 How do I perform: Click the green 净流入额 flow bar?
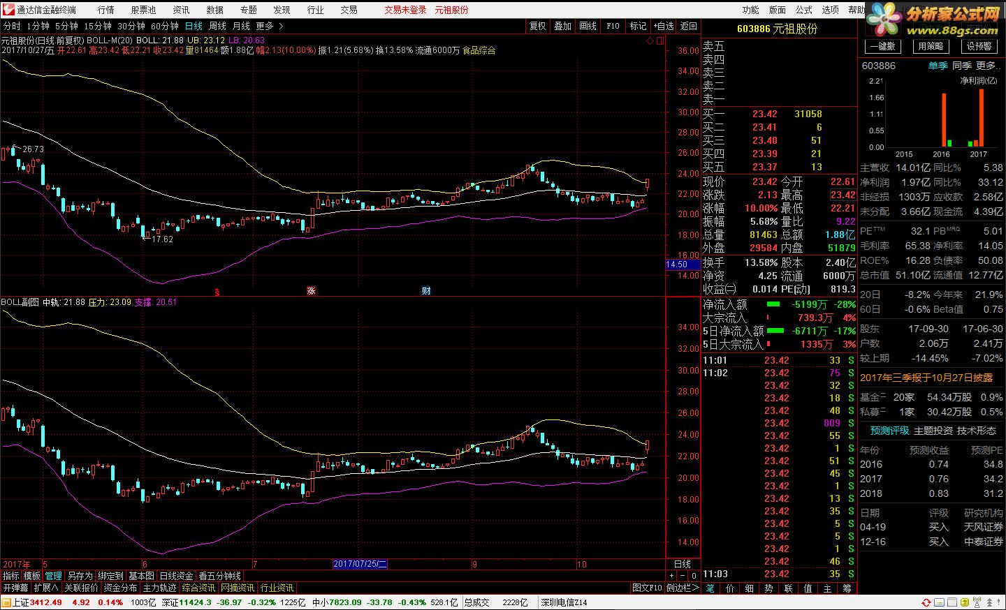tap(773, 304)
